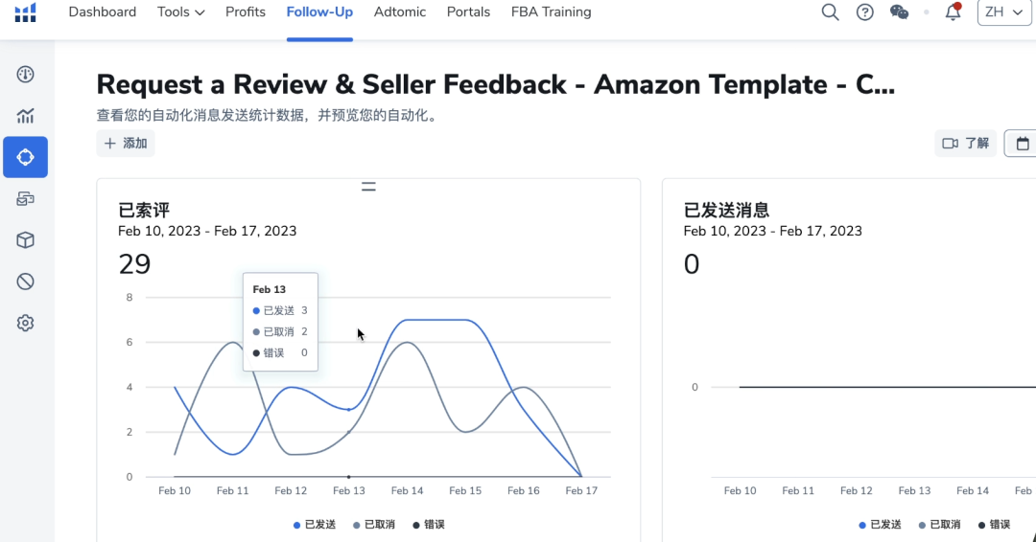Open the chart analytics sidebar icon
Image resolution: width=1036 pixels, height=542 pixels.
(26, 117)
